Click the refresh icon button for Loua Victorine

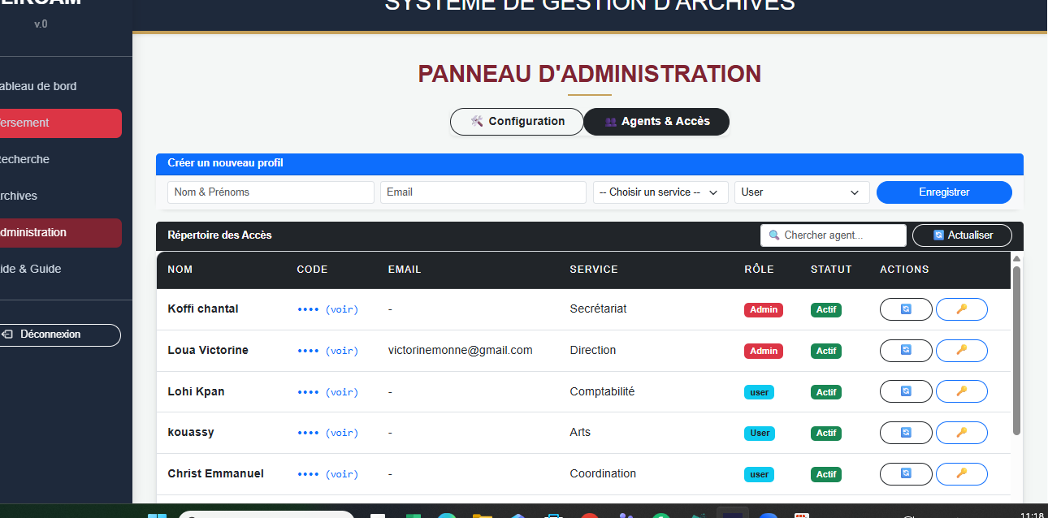[906, 351]
